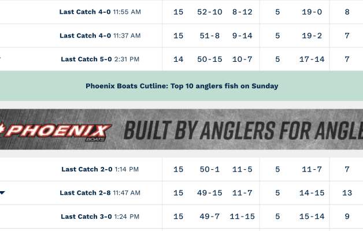Screen dimensions: 363x231
Task: Select Last Catch 3-0 at 1:24 PM
Action: tap(99, 217)
